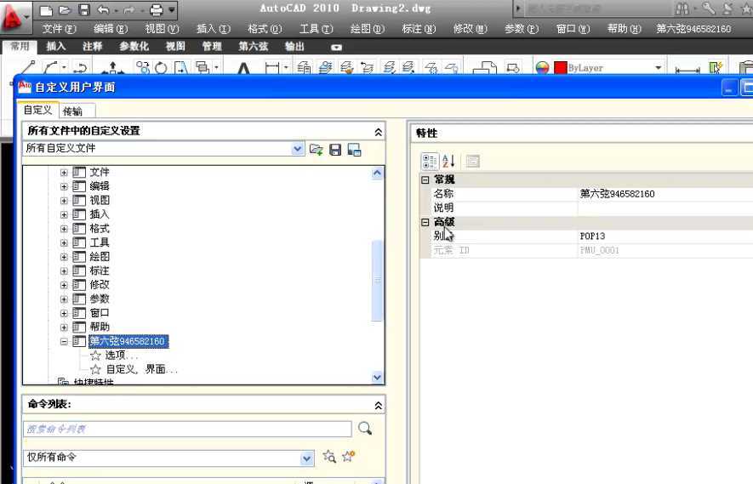Collapse the 所有文件中的自定义设置 pane

click(x=379, y=132)
